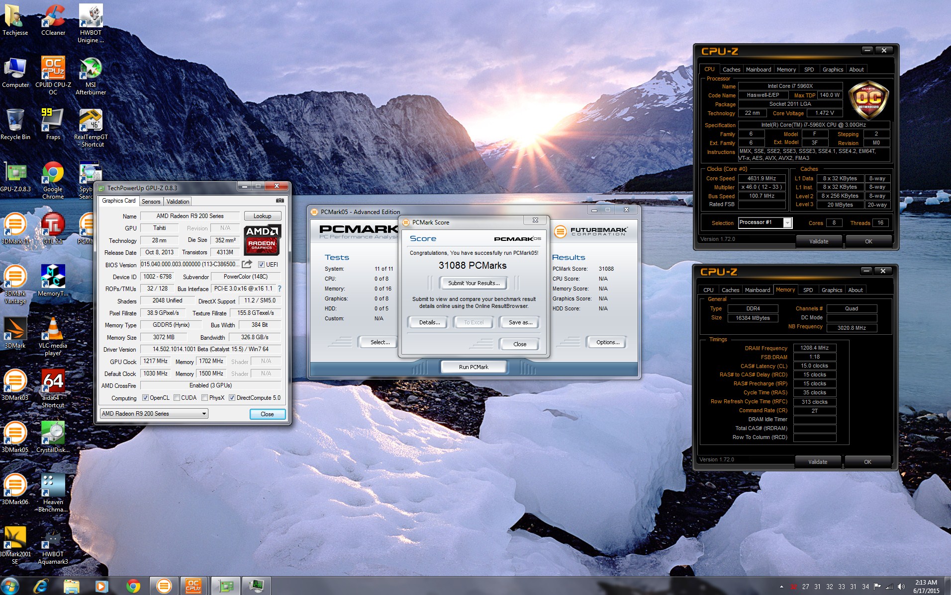Open 3DMark Vantage desktop shortcut
Screen dimensions: 951x595
15,284
